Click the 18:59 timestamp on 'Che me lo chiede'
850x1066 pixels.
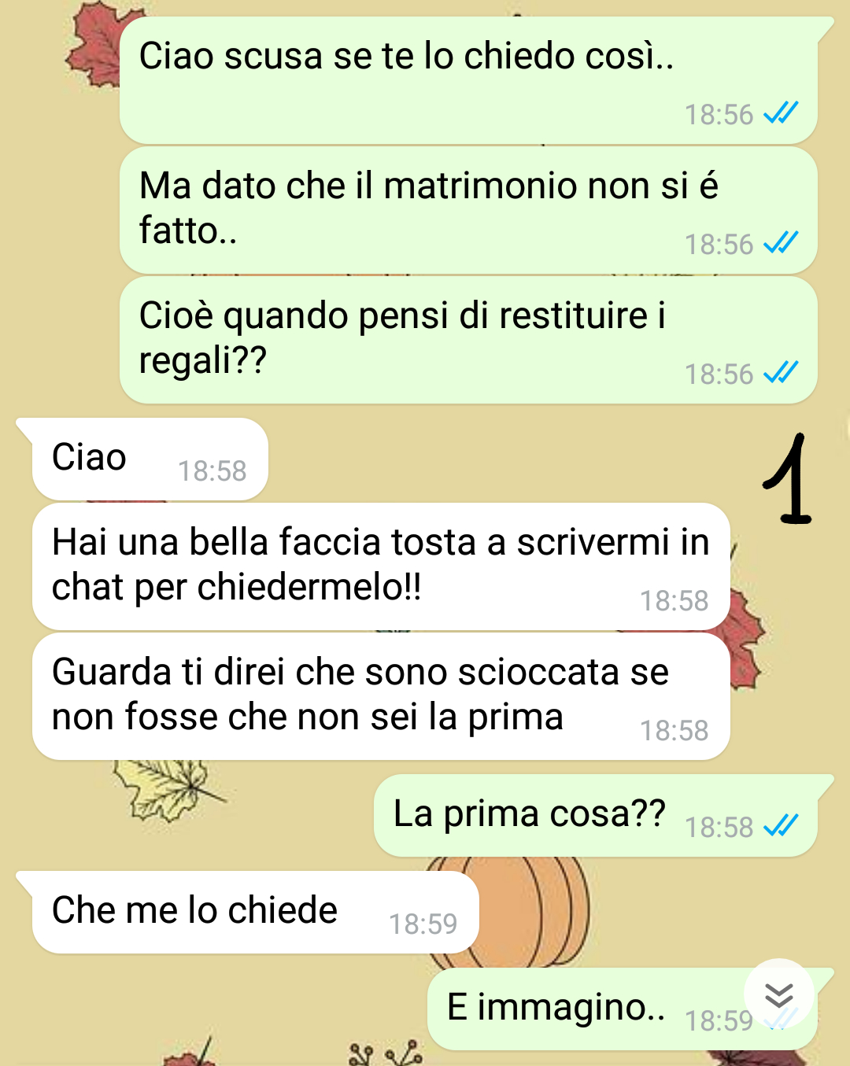pos(423,924)
